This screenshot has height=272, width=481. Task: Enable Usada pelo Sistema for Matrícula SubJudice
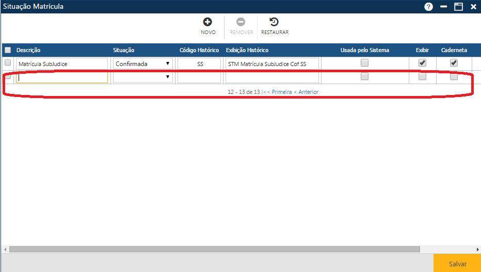click(364, 63)
